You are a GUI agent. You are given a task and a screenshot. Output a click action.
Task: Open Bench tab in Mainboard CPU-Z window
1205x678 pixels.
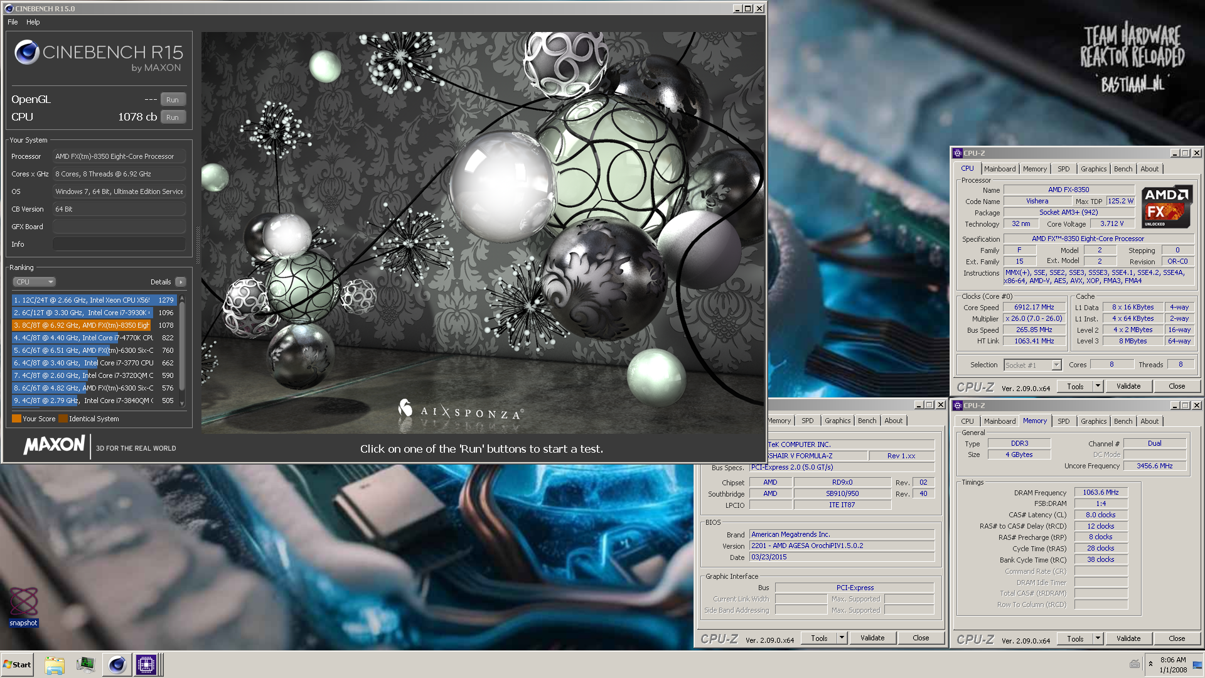click(867, 421)
